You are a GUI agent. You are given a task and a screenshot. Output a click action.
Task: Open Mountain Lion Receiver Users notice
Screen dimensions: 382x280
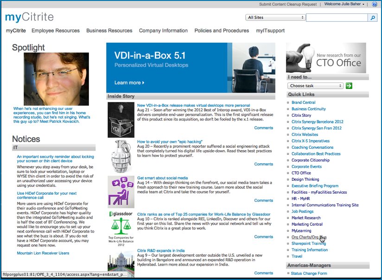coord(43,253)
